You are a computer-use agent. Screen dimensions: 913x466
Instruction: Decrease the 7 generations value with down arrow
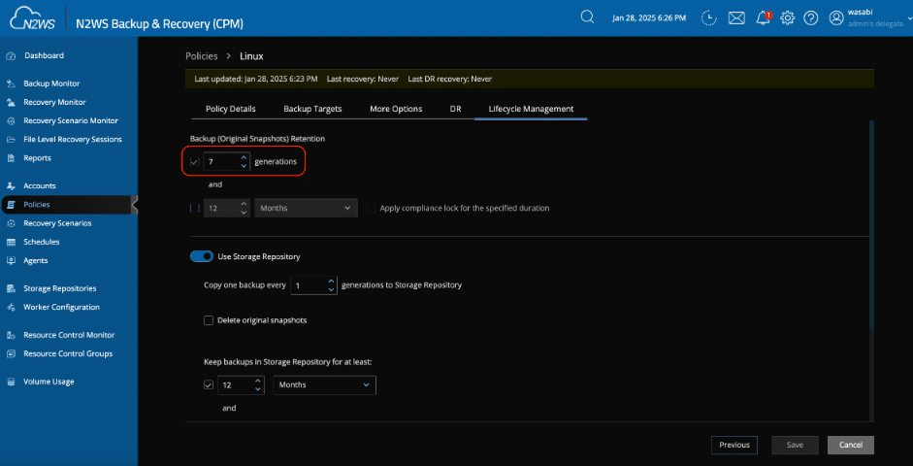[244, 166]
